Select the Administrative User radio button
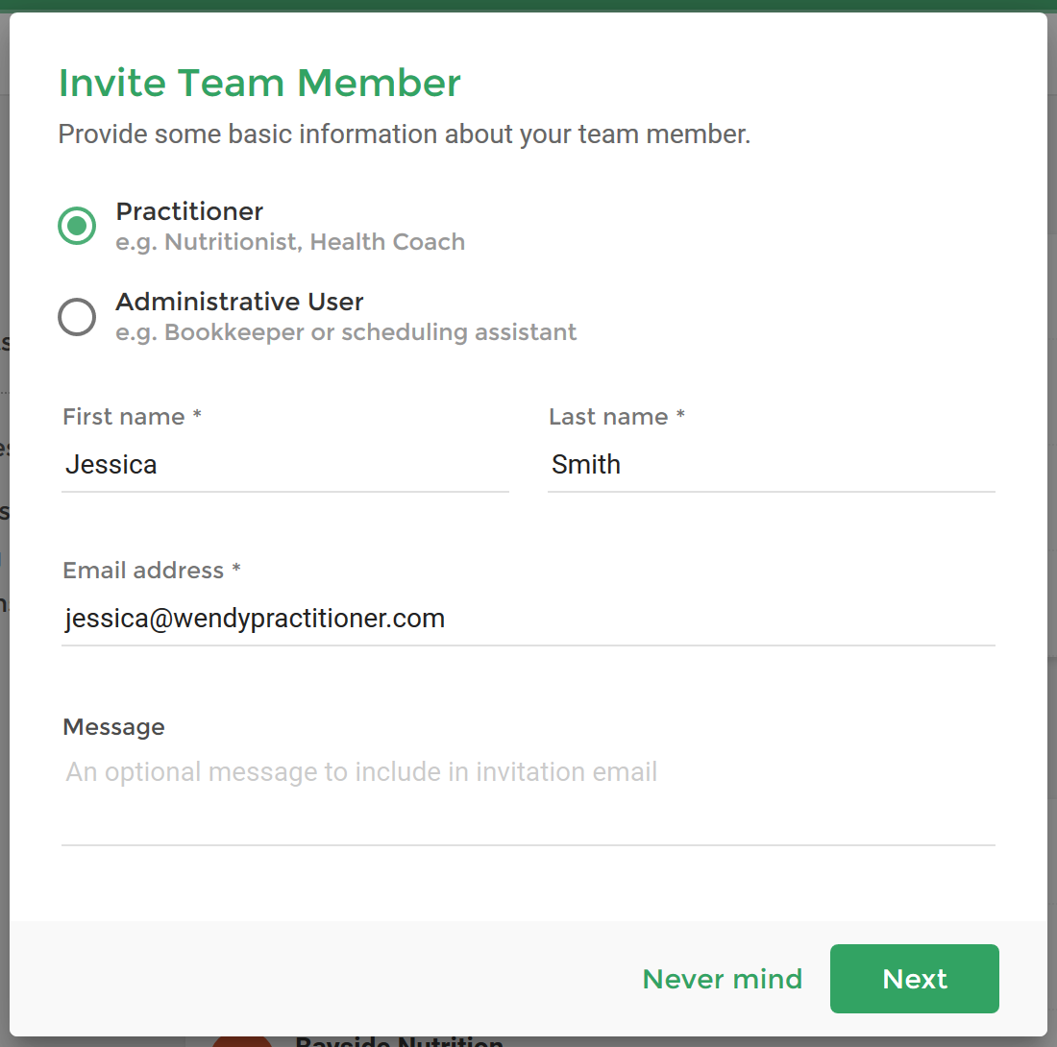 point(77,317)
